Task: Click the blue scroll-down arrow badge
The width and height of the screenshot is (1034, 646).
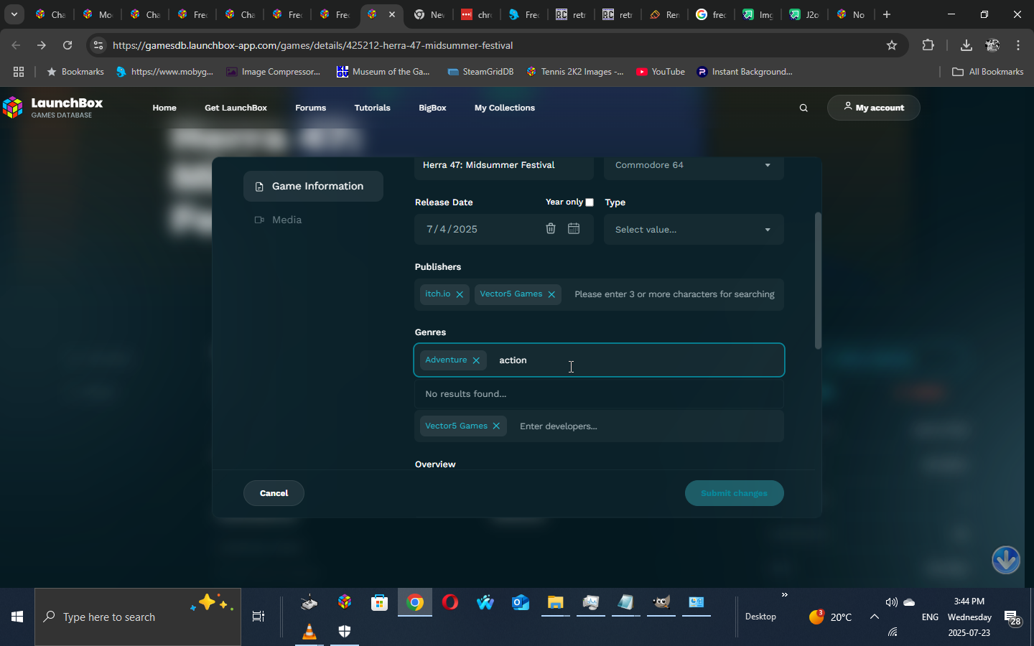Action: click(x=1006, y=560)
